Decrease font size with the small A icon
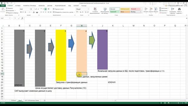188x106 pixels. (38, 9)
